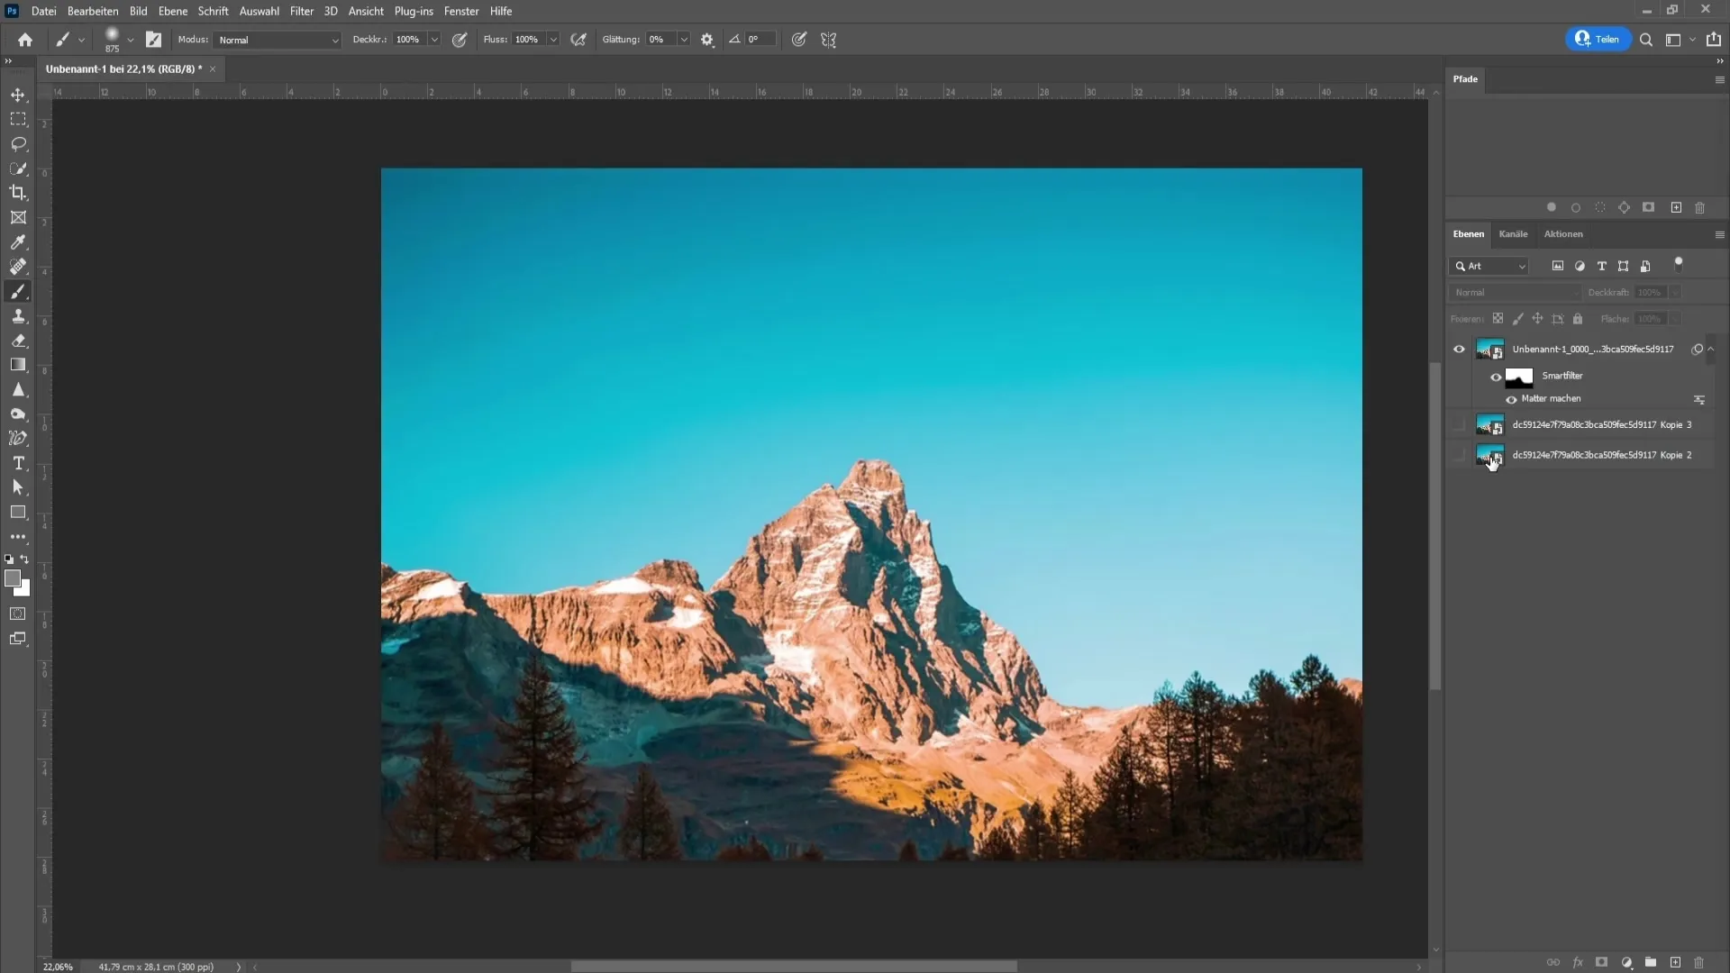Toggle visibility of Smartfilter layer

pyautogui.click(x=1496, y=374)
